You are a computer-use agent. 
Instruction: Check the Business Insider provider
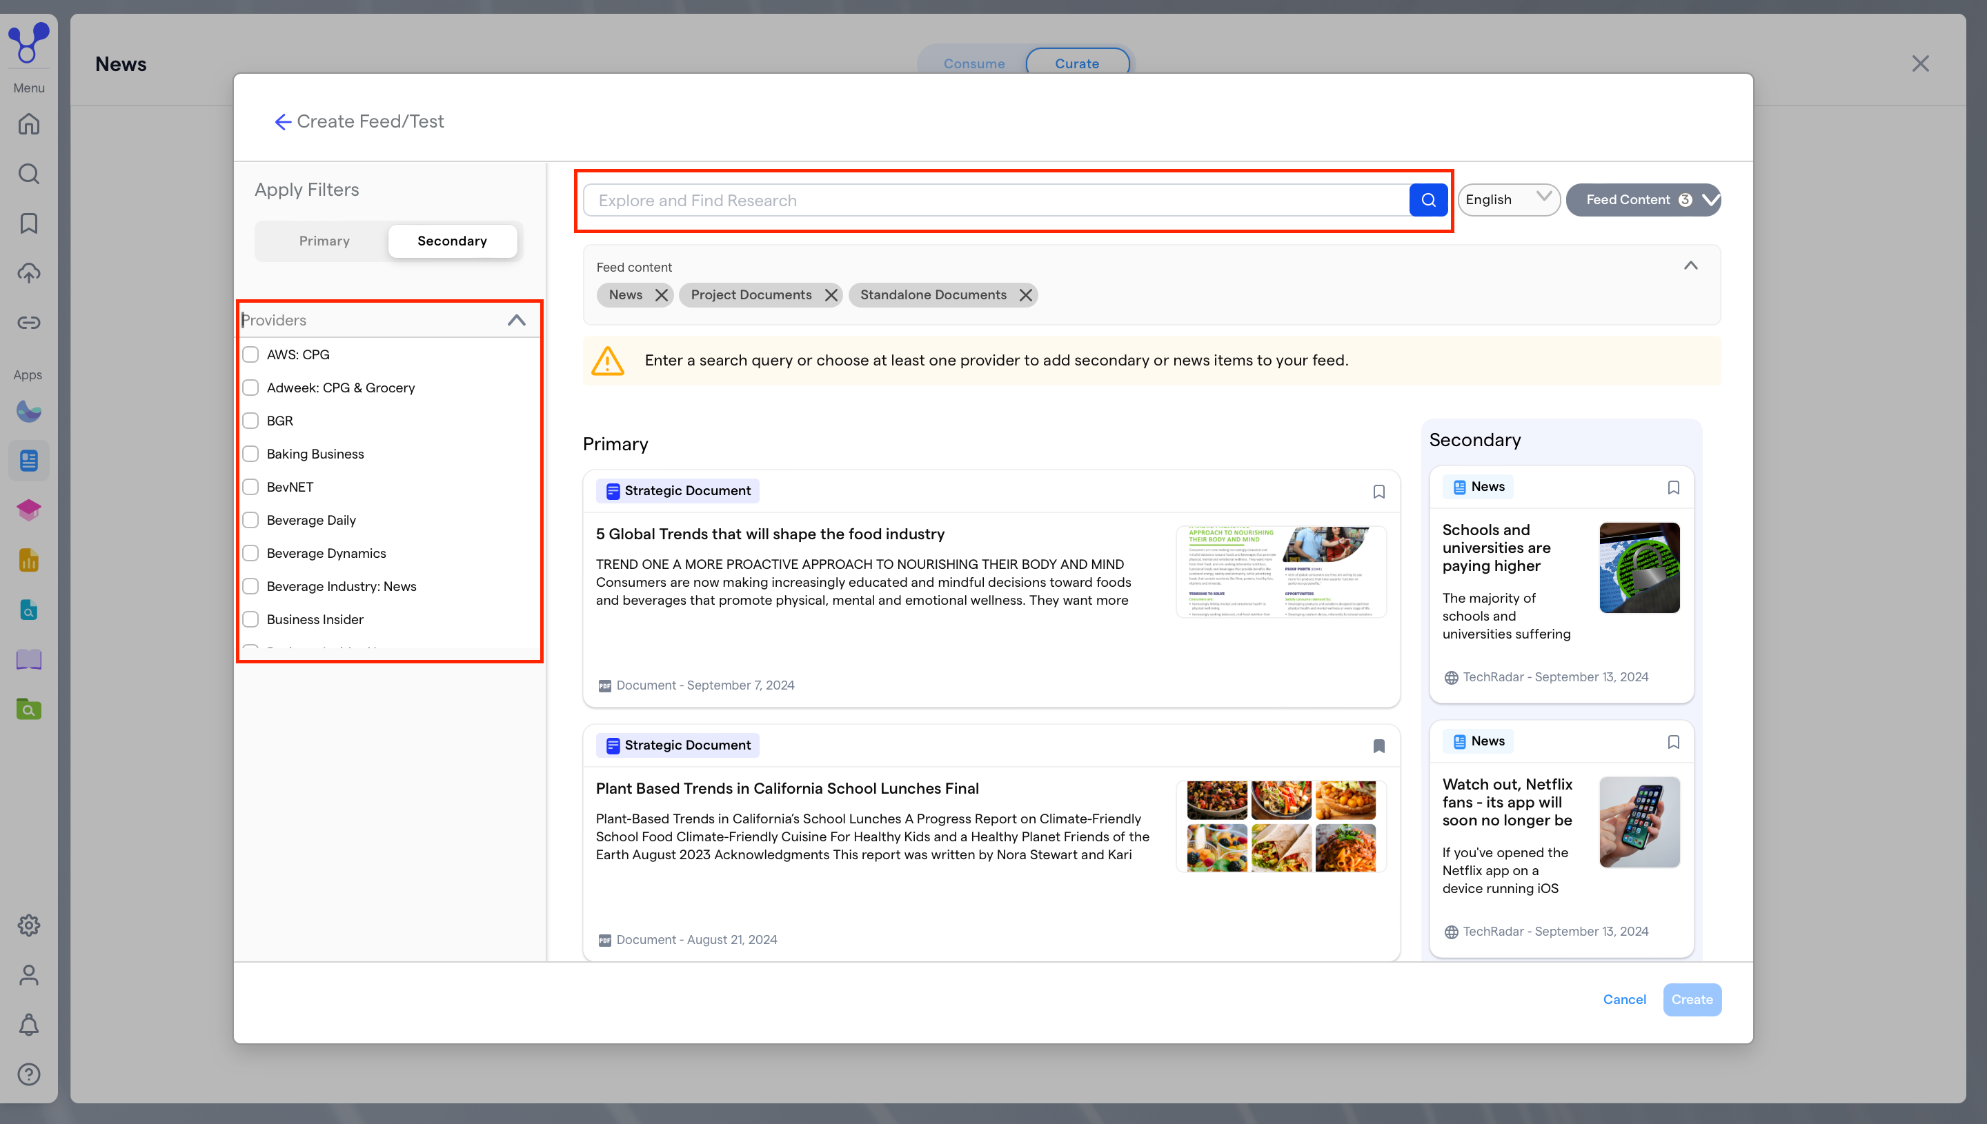250,620
